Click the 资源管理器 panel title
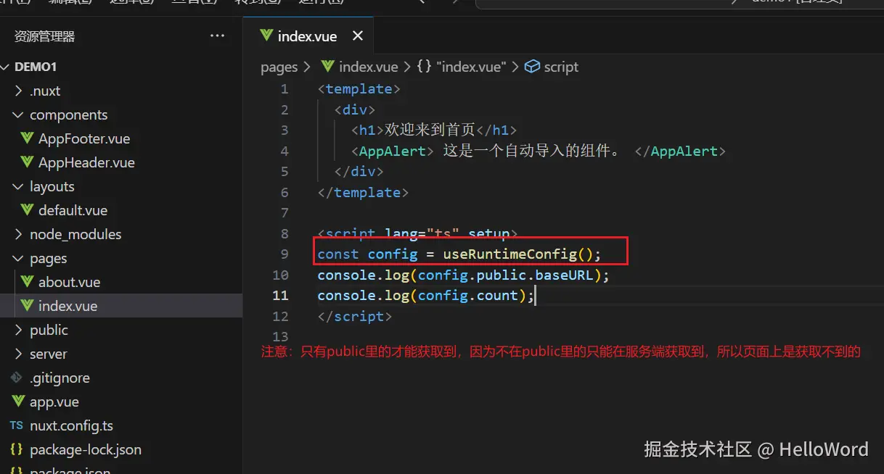Viewport: 884px width, 474px height. [x=44, y=36]
